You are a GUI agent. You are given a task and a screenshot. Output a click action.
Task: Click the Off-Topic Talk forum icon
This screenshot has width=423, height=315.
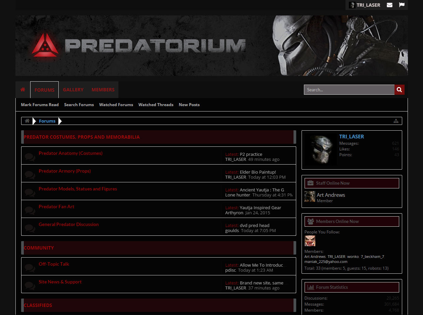(x=30, y=268)
